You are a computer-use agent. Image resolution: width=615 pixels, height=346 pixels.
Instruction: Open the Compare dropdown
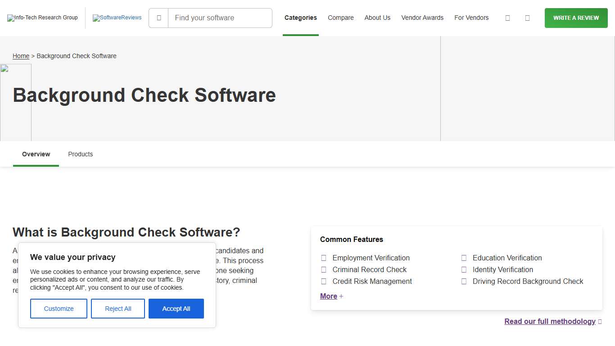[x=340, y=18]
